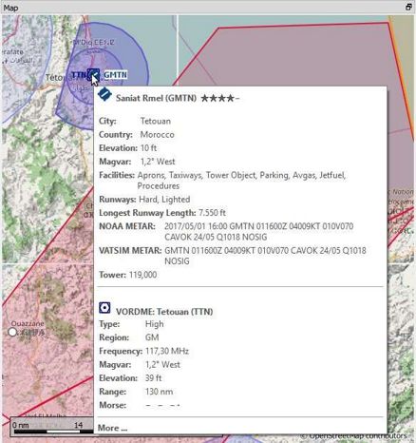Viewport: 416px width, 443px height.
Task: Click the 117,30 MHz frequency value
Action: (167, 351)
